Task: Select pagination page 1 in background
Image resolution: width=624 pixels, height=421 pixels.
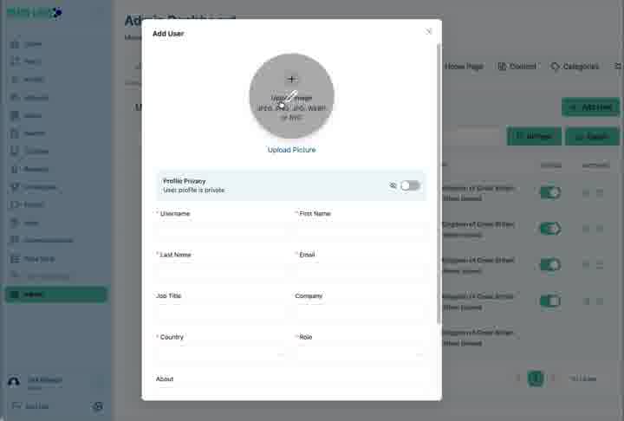Action: pyautogui.click(x=536, y=378)
